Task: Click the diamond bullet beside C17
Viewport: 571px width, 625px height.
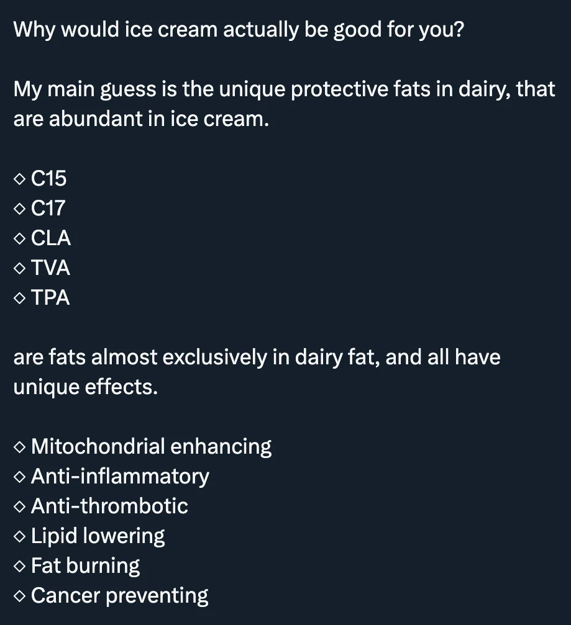Action: pos(20,209)
